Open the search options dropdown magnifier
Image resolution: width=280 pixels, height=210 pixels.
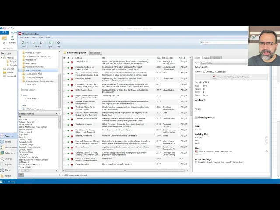click(x=202, y=42)
